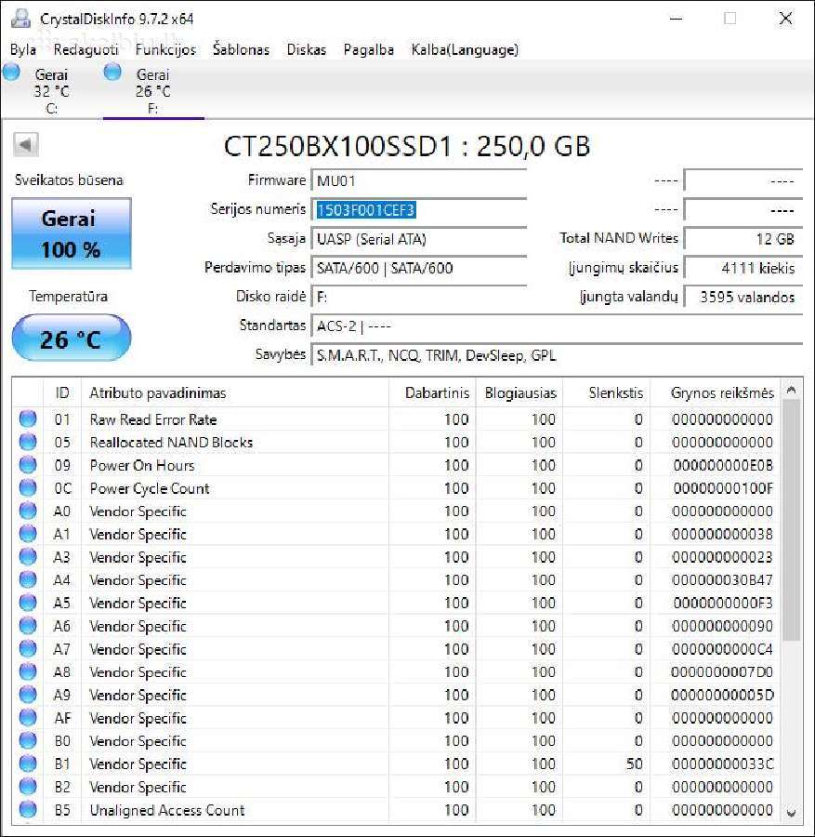Click status orb in row A9
Screen dimensions: 815x837
tap(28, 695)
